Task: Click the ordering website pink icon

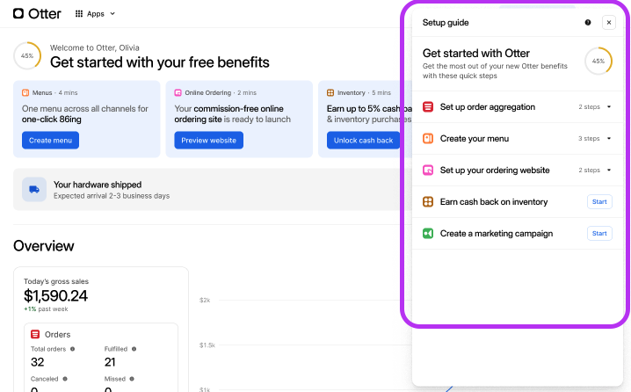Action: (x=428, y=171)
